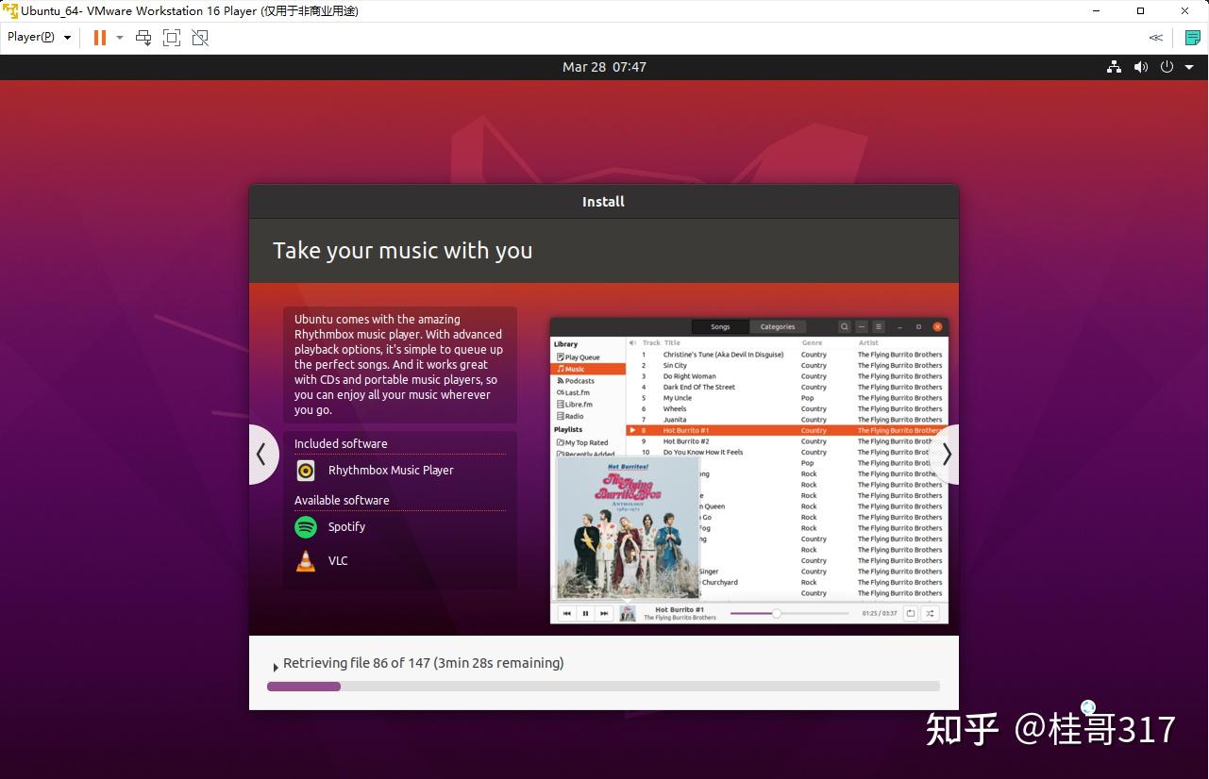
Task: Collapse the VMware toolbar with the double chevron
Action: [x=1155, y=38]
